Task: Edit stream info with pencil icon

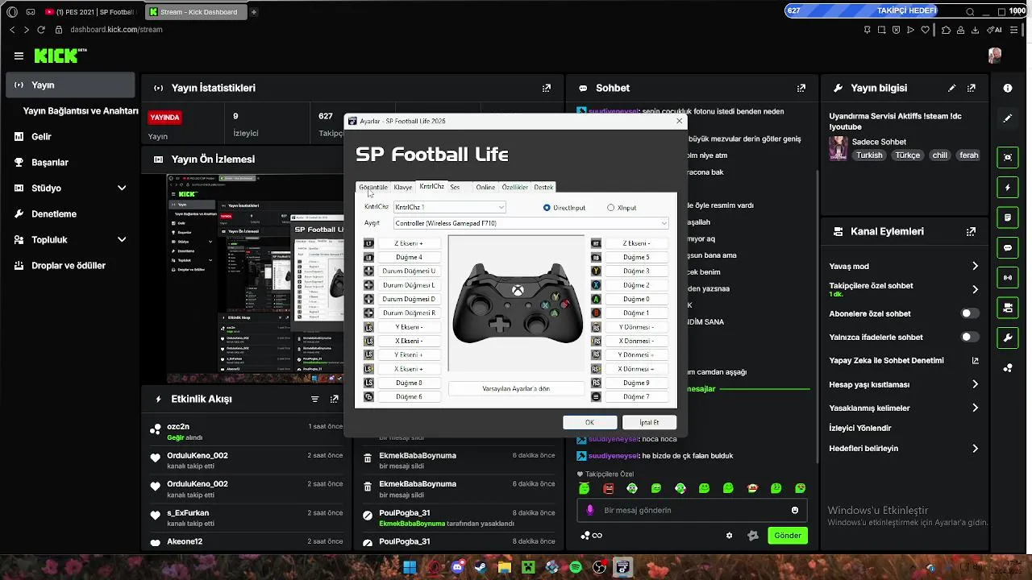Action: [x=952, y=88]
